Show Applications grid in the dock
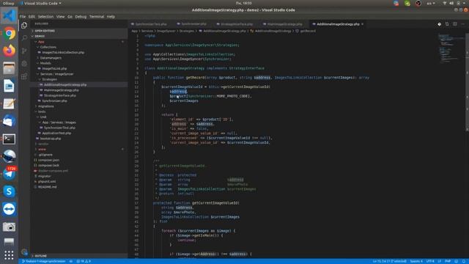Screen dimensions: 469x264 [9, 255]
